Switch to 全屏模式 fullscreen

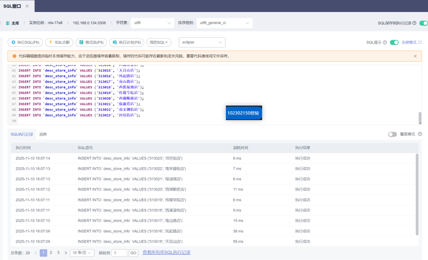(x=411, y=43)
